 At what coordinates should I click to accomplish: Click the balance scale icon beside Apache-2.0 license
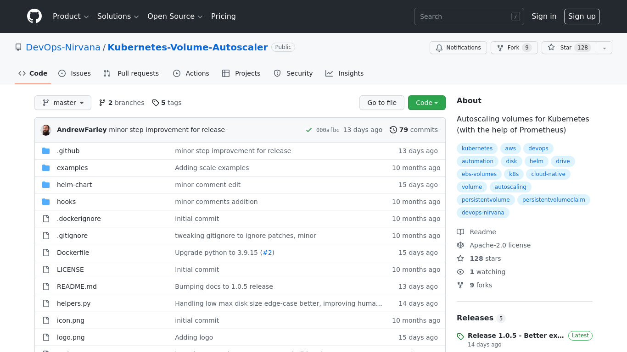coord(460,245)
